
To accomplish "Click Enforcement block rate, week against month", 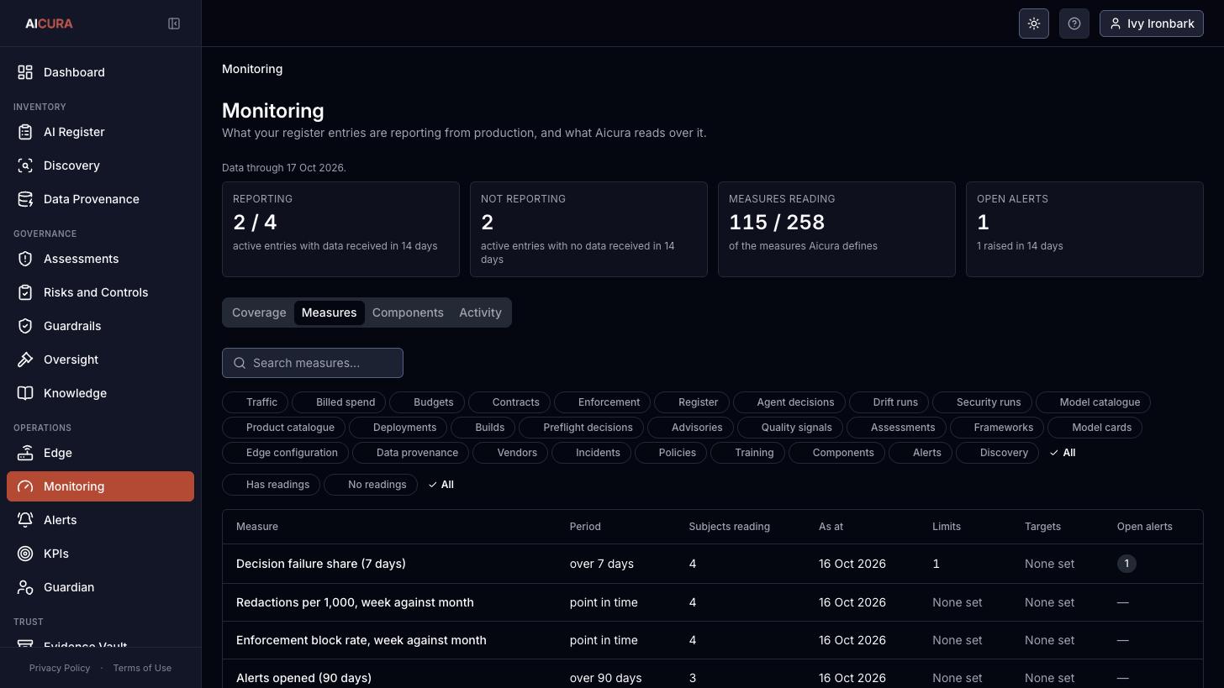I will (361, 640).
